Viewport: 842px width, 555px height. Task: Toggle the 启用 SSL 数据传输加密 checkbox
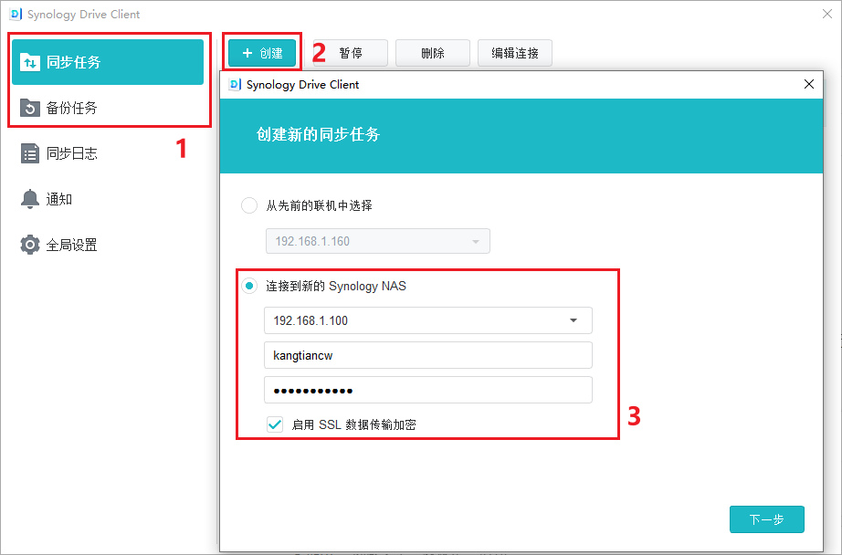275,424
